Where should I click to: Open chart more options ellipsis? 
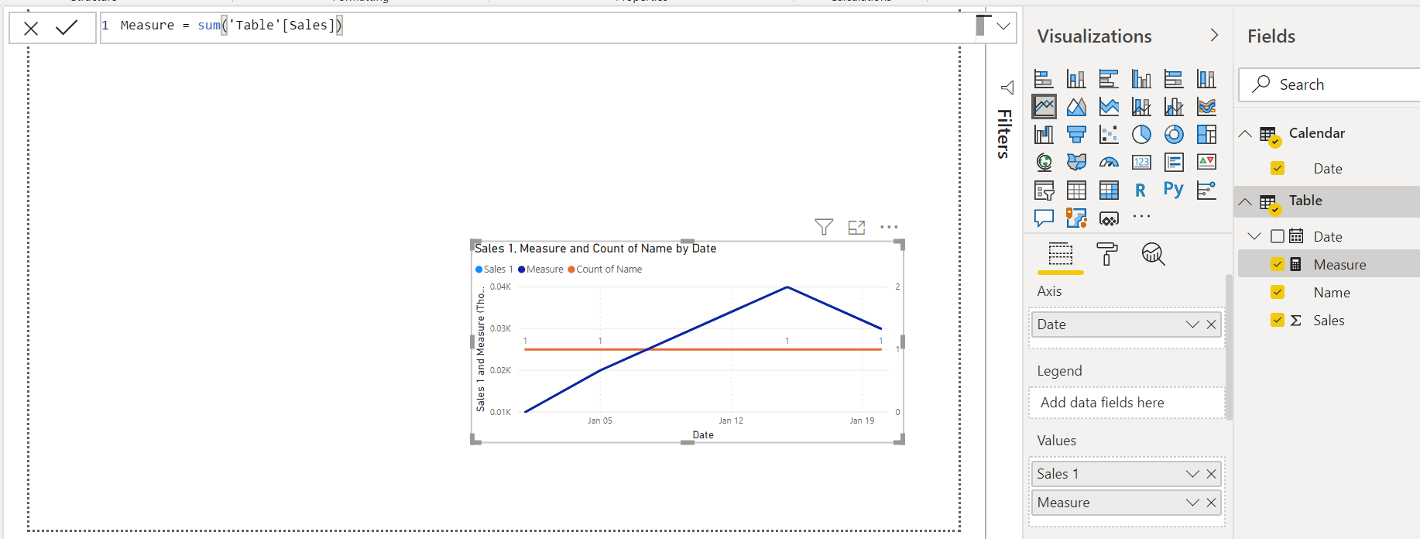889,227
